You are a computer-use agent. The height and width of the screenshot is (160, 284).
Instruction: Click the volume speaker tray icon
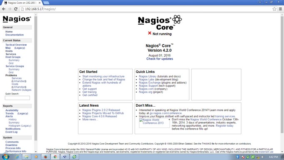(263, 157)
